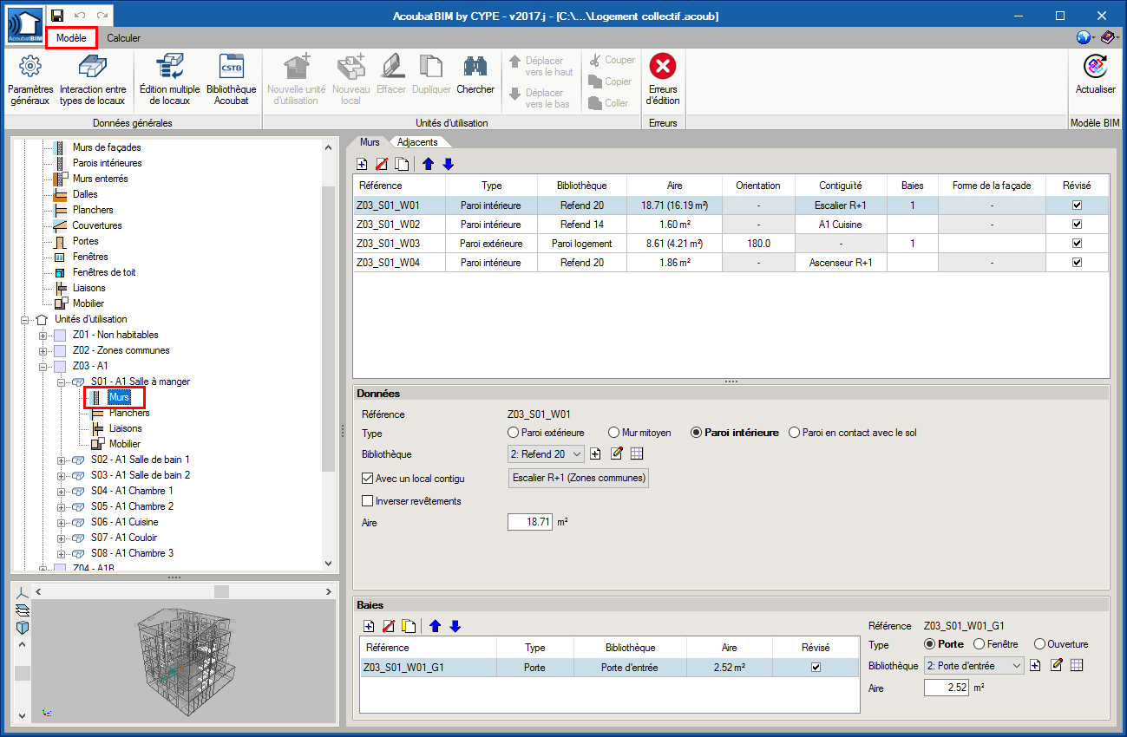Open library table icon next to Refend 20

coord(636,453)
